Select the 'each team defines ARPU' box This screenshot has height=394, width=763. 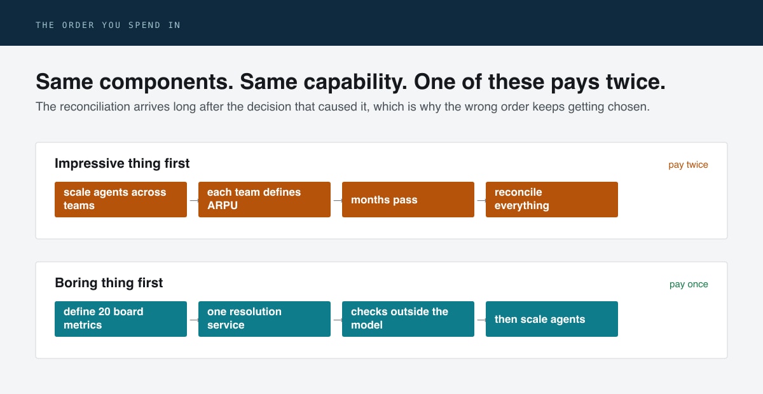click(x=265, y=200)
